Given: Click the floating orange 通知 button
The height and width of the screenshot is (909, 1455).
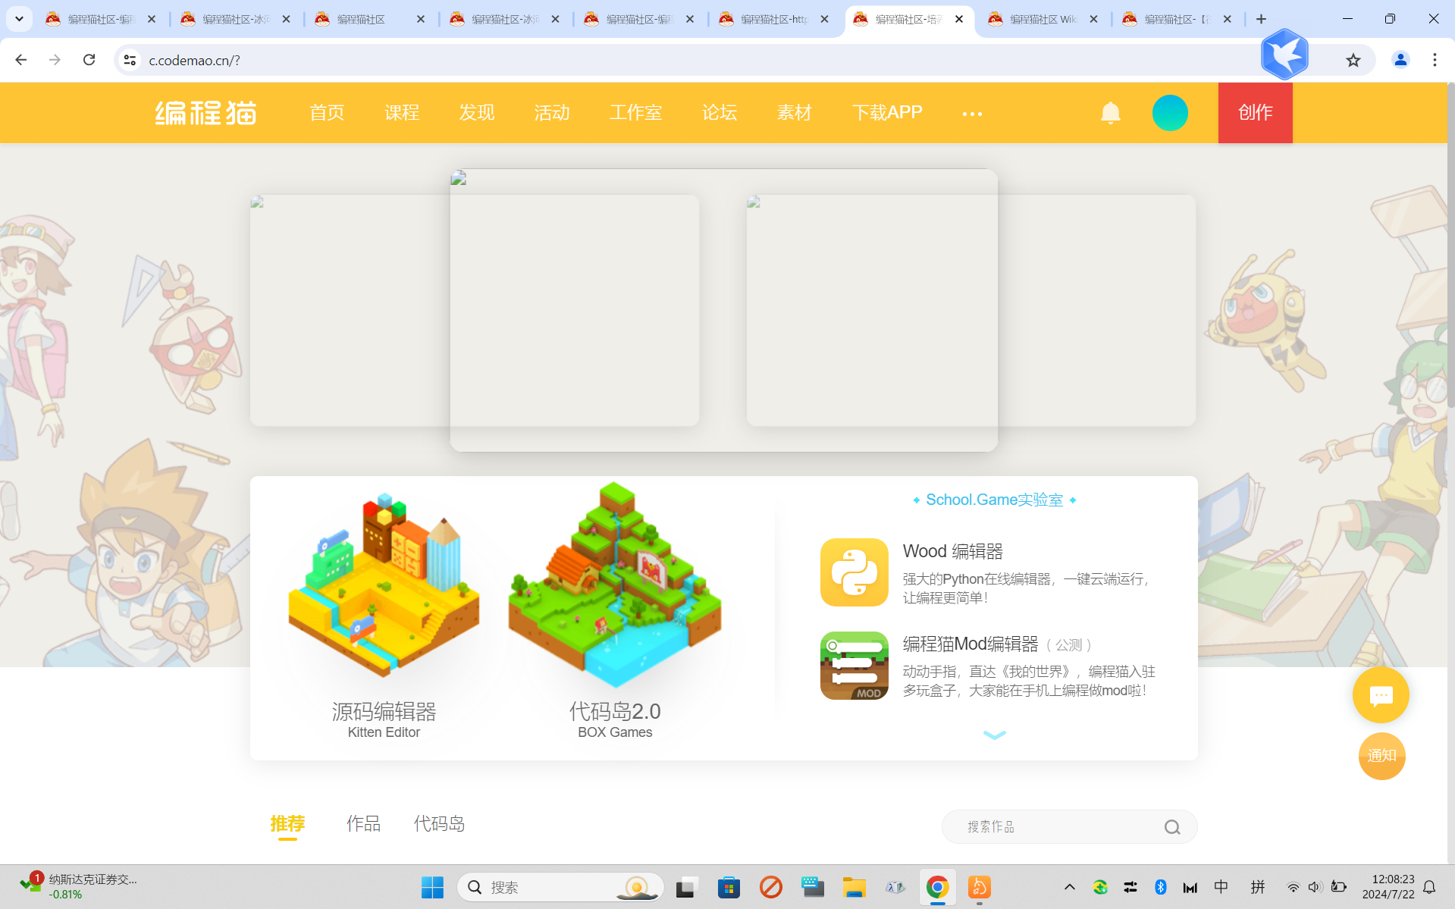Looking at the screenshot, I should pyautogui.click(x=1381, y=756).
